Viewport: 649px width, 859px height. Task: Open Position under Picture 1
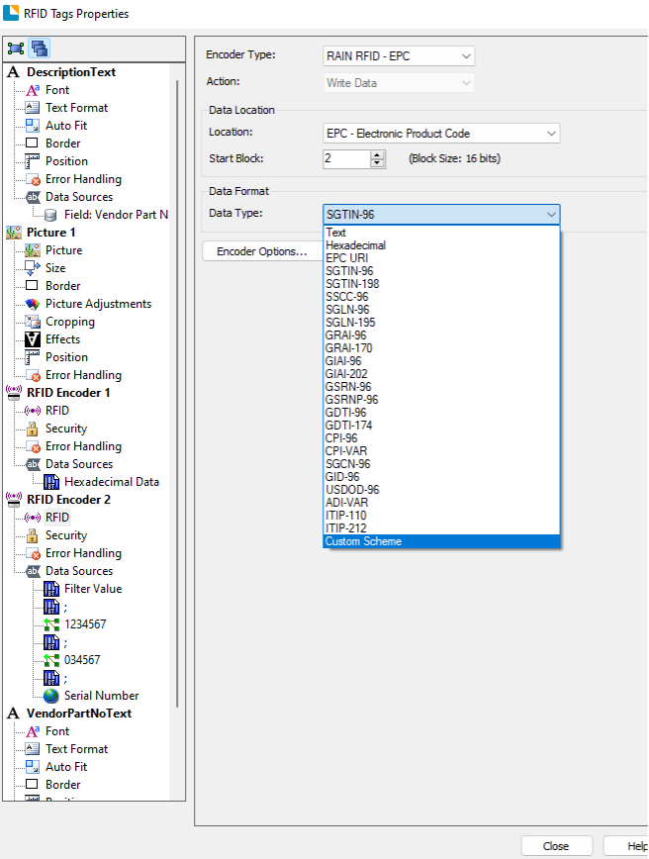click(x=66, y=357)
